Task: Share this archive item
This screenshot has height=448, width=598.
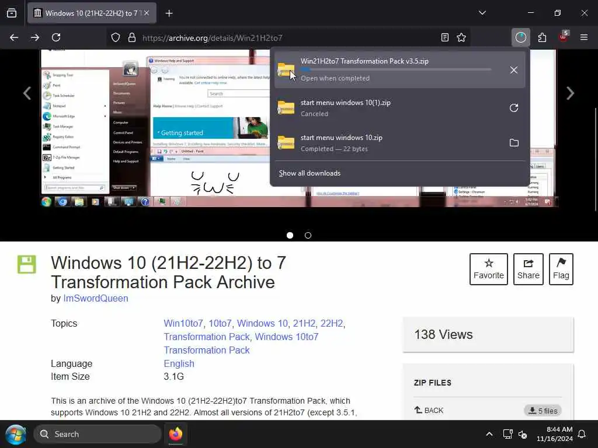Action: (x=528, y=269)
